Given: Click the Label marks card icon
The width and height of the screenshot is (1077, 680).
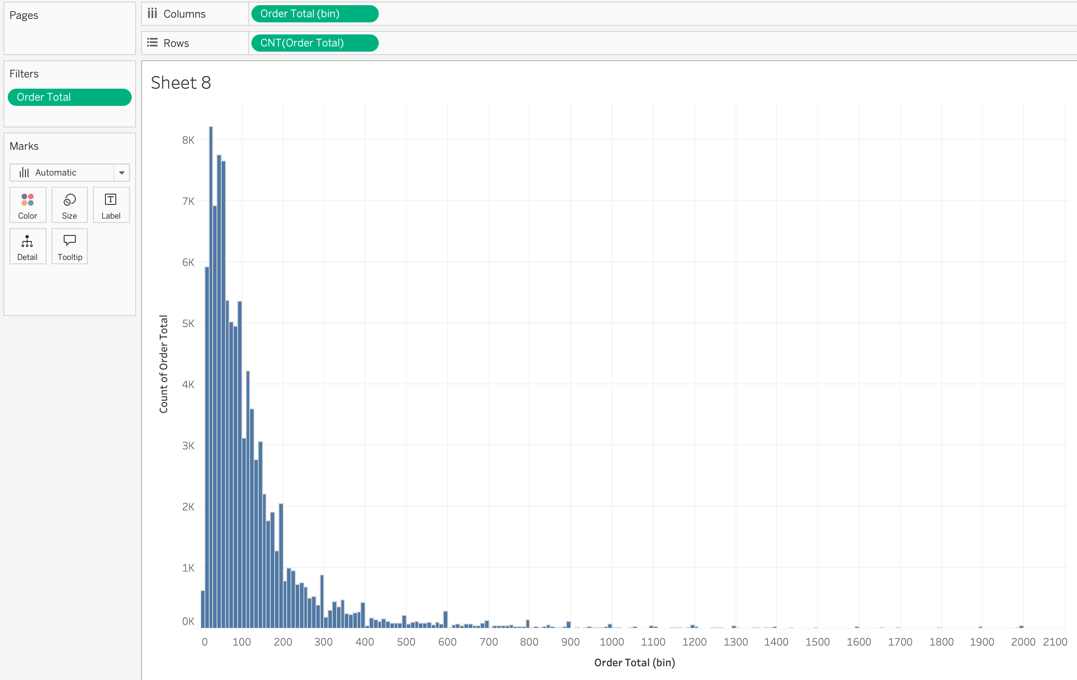Looking at the screenshot, I should pos(111,199).
